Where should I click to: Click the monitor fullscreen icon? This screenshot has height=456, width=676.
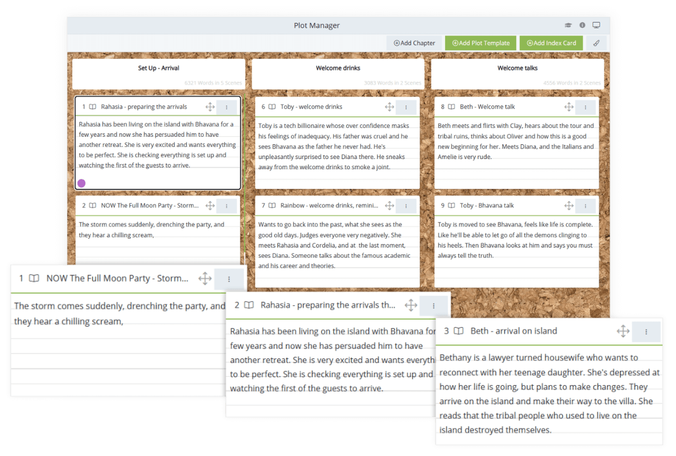(596, 25)
